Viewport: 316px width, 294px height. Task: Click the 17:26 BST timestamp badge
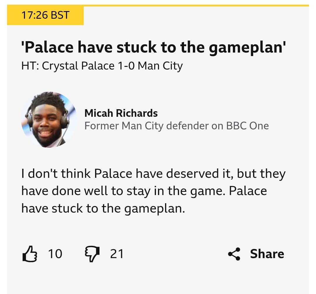click(45, 15)
